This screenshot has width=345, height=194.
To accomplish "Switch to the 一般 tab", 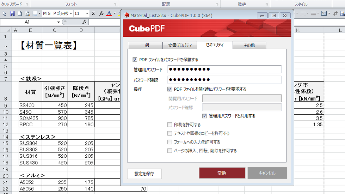I will pyautogui.click(x=145, y=46).
